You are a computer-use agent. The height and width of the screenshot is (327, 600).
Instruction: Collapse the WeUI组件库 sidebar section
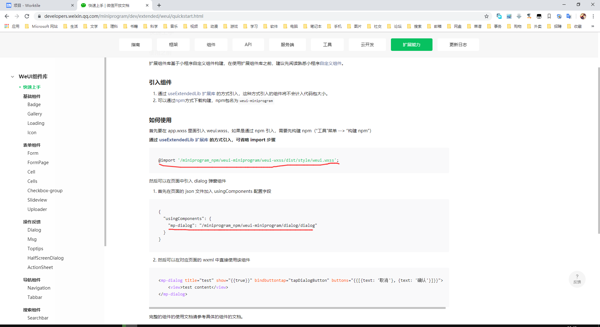[x=12, y=76]
